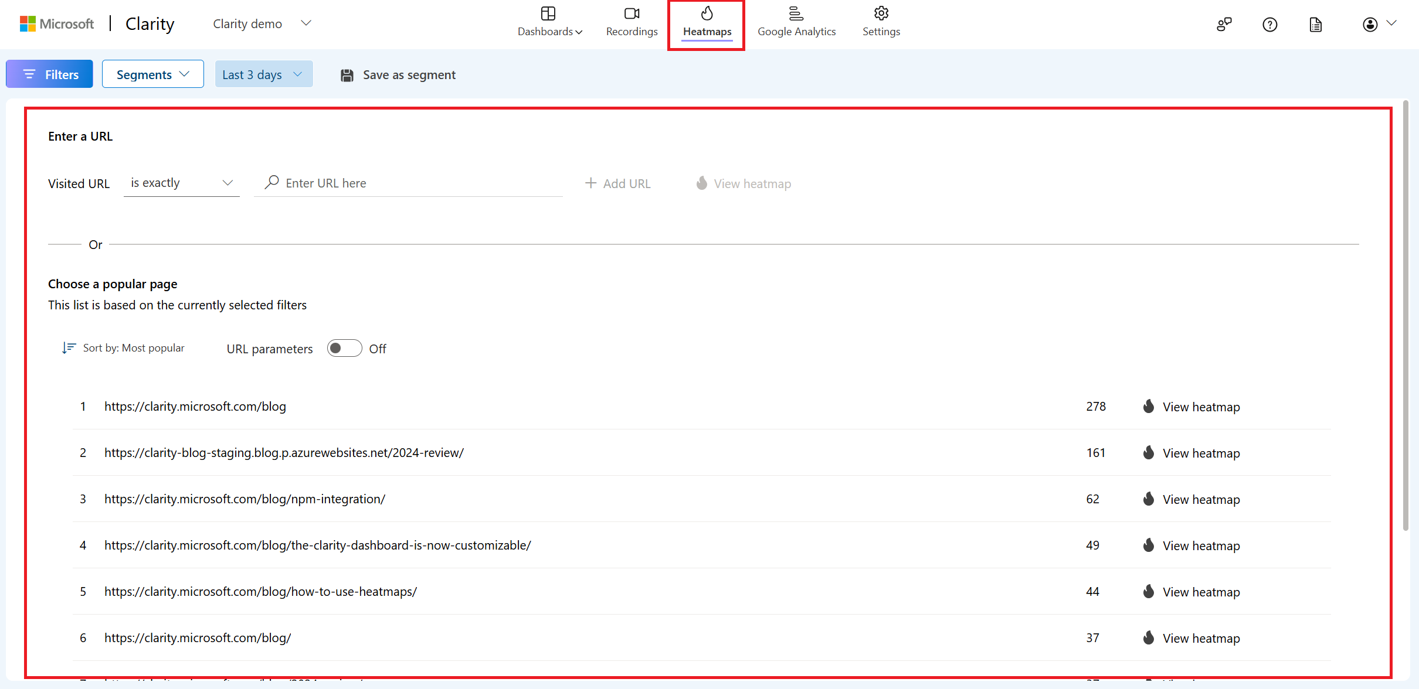Toggle URL parameters On or Off

[344, 348]
